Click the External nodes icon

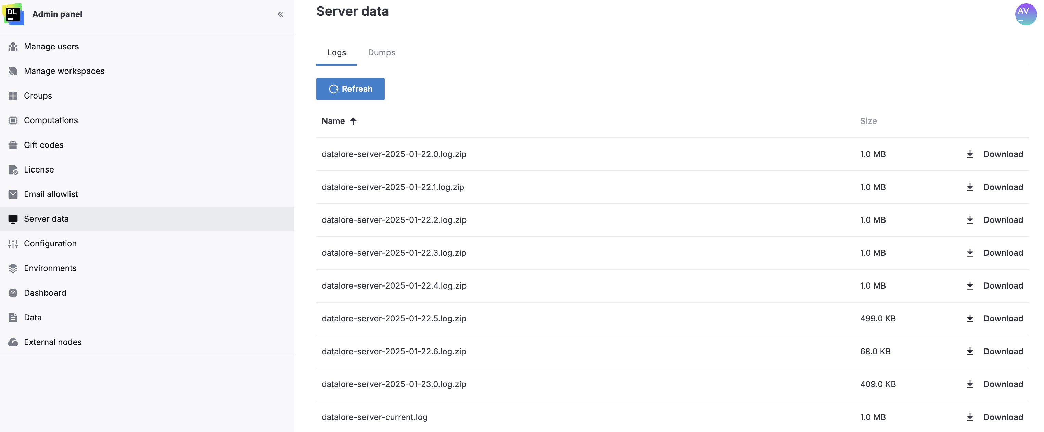pos(13,342)
